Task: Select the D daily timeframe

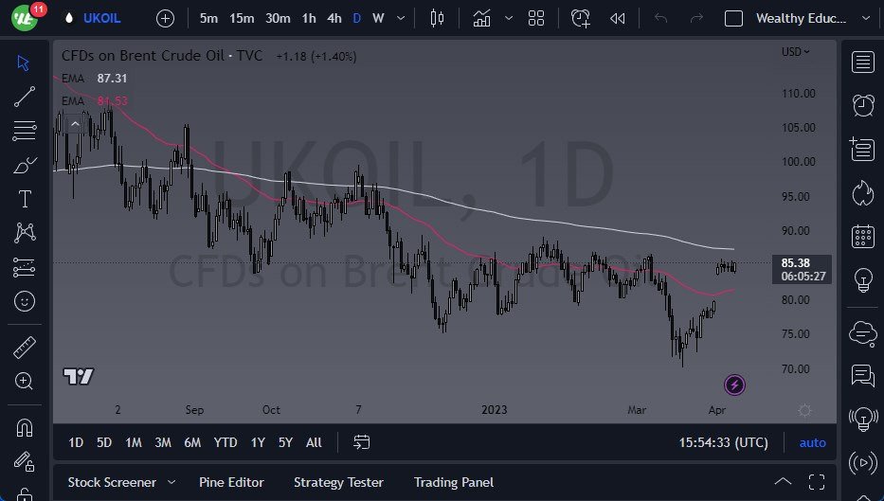Action: click(357, 18)
